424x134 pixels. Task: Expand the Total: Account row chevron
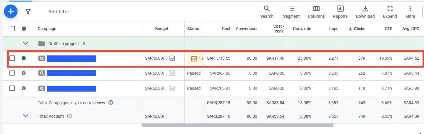coord(26,116)
